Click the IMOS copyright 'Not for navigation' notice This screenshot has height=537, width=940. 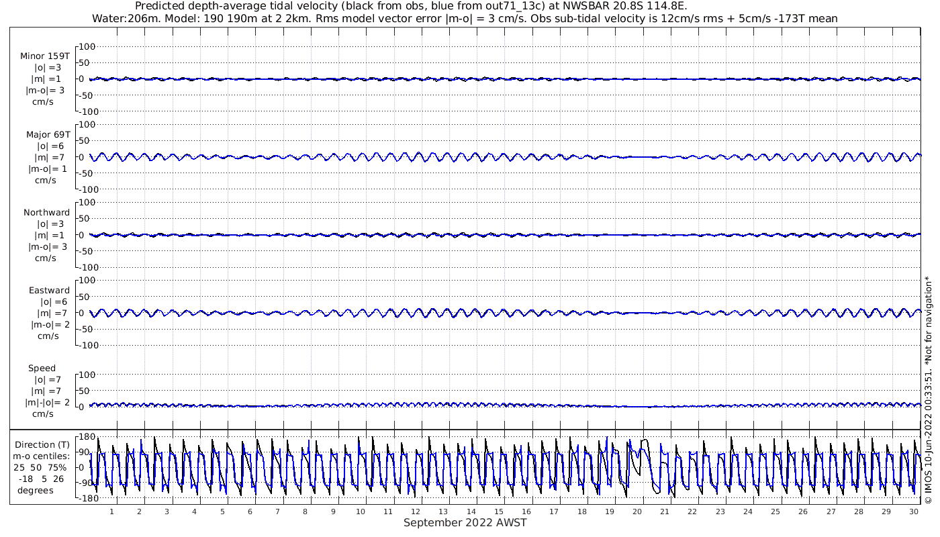929,390
